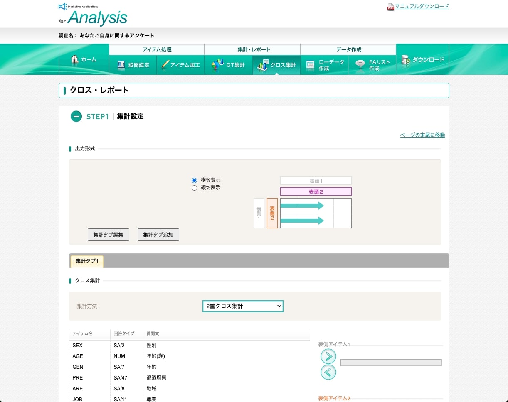Open アイテム加工 item editing
Image resolution: width=508 pixels, height=402 pixels.
point(180,65)
